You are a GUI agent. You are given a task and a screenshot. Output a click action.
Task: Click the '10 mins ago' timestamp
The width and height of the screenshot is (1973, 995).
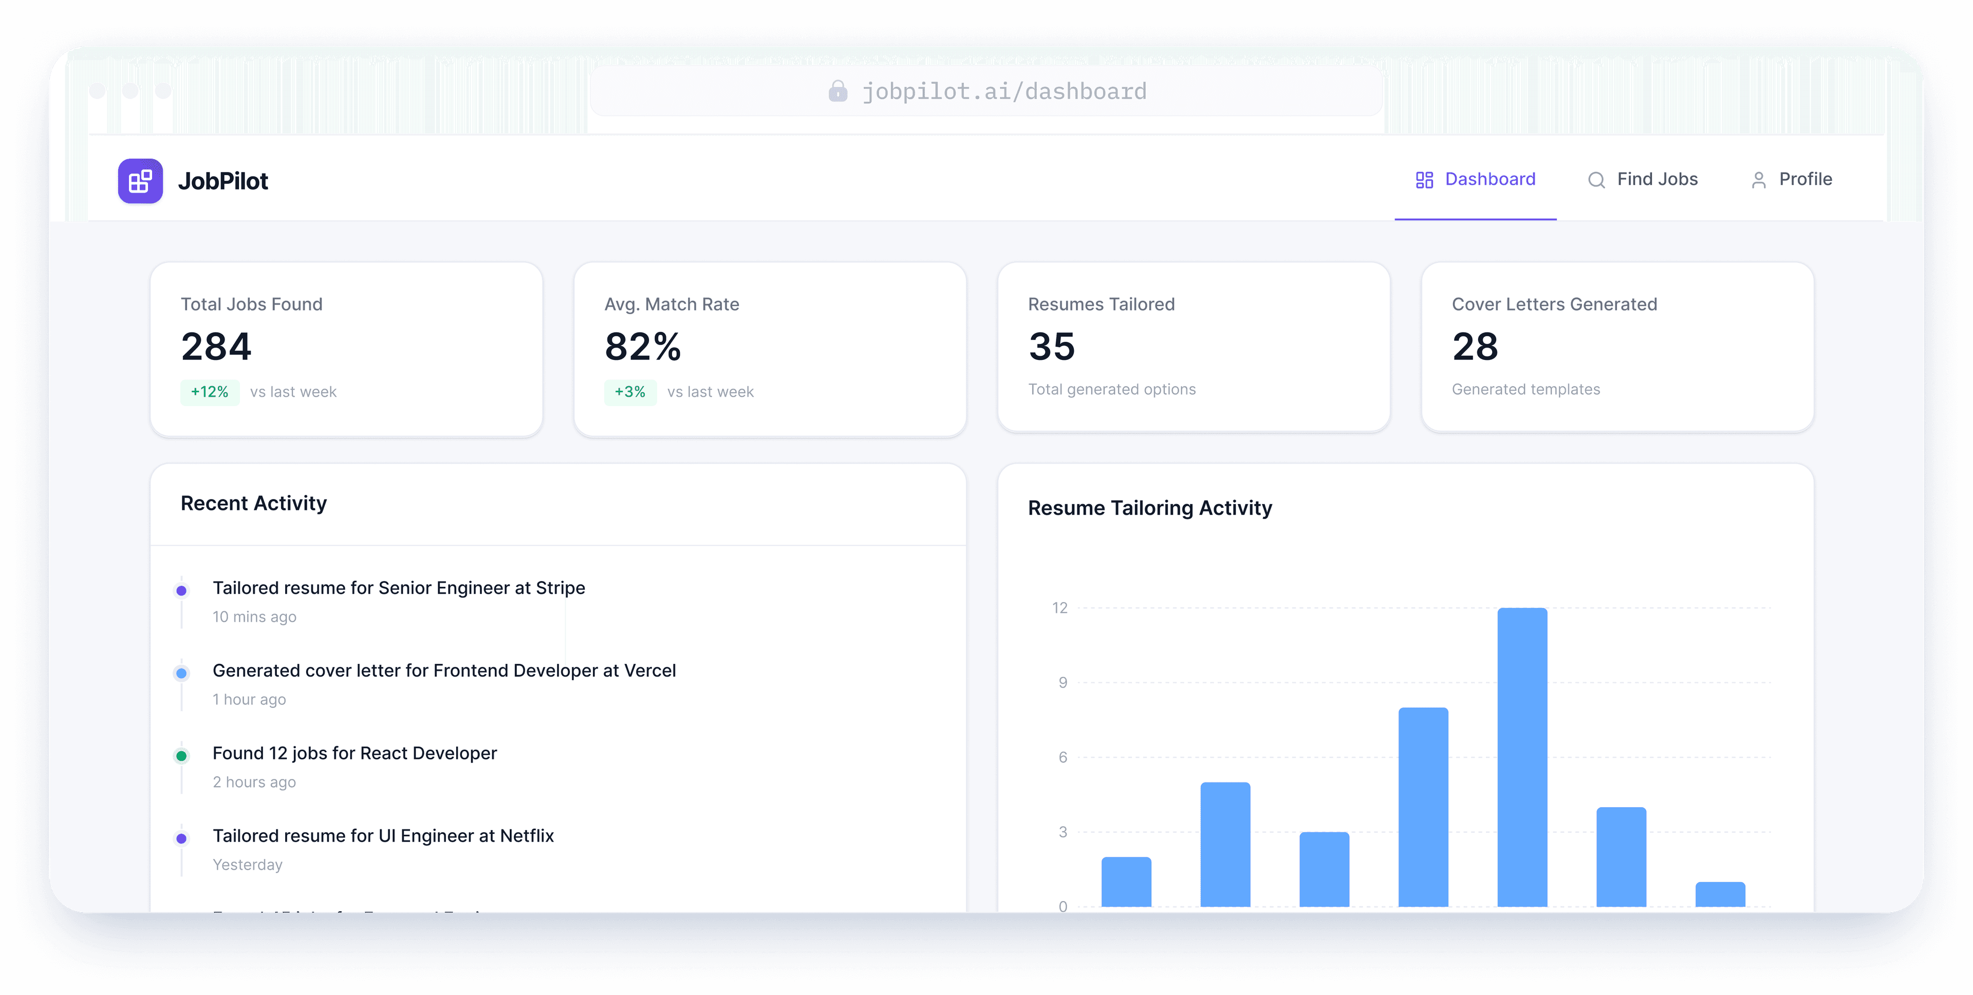tap(254, 617)
